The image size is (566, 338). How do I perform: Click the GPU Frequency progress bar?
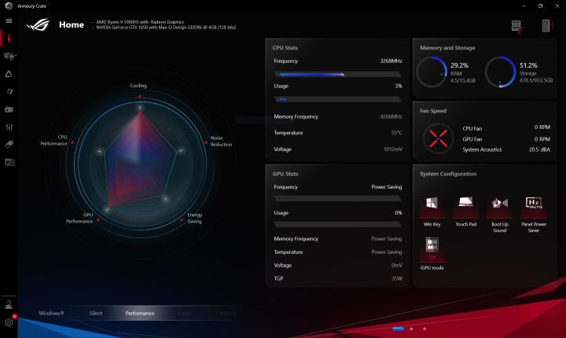click(x=337, y=199)
